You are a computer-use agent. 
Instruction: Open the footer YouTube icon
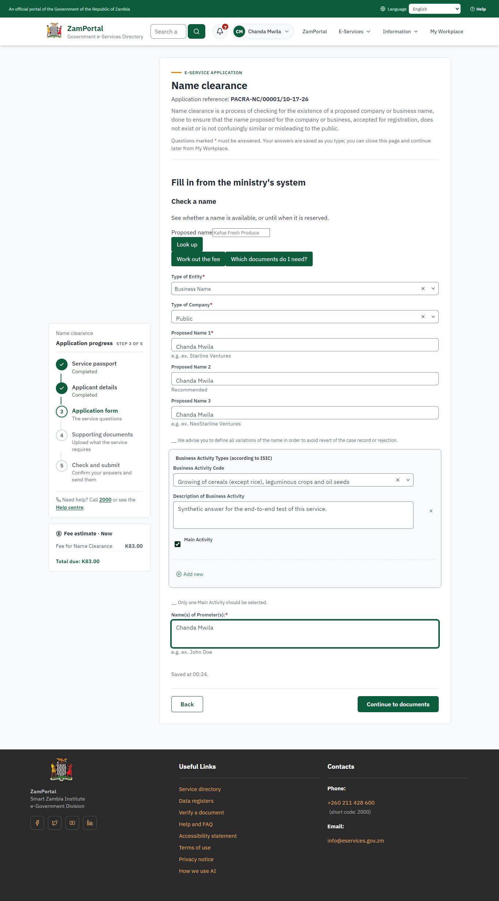[x=72, y=823]
